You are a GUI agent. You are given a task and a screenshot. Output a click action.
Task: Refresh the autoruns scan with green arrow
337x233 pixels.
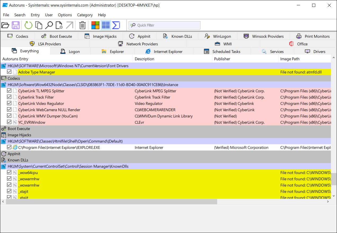tap(28, 25)
